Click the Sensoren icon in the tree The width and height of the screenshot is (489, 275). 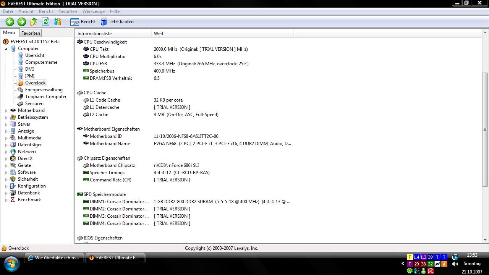pyautogui.click(x=21, y=104)
